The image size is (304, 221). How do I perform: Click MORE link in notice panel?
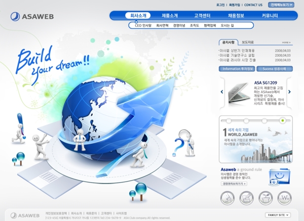[x=286, y=42]
